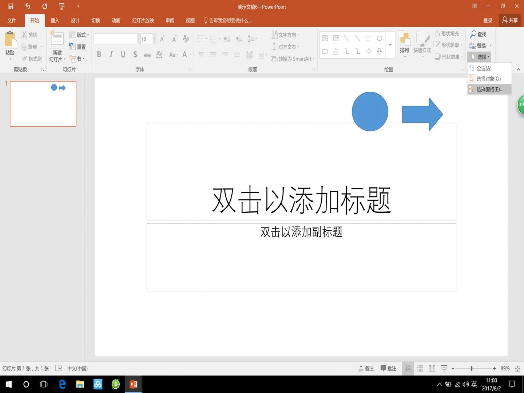This screenshot has height=393, width=524.
Task: Reset the slide layout with 重置
Action: click(x=78, y=47)
